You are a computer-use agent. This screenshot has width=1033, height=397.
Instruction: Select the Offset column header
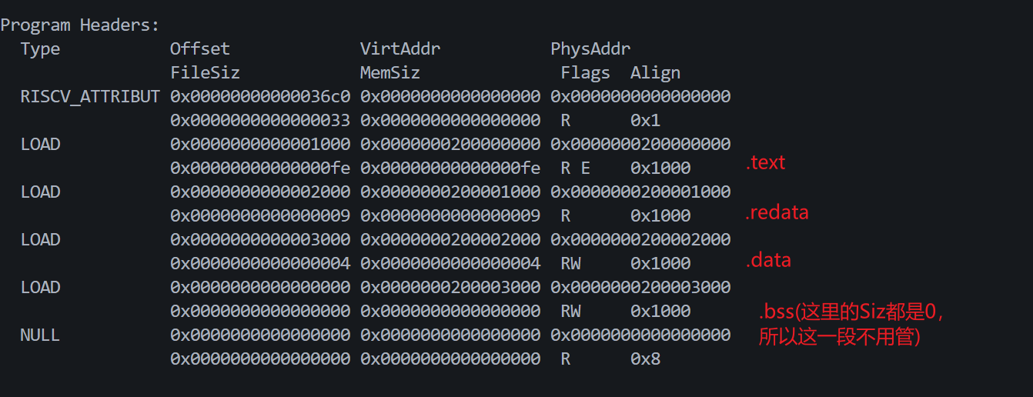(200, 49)
